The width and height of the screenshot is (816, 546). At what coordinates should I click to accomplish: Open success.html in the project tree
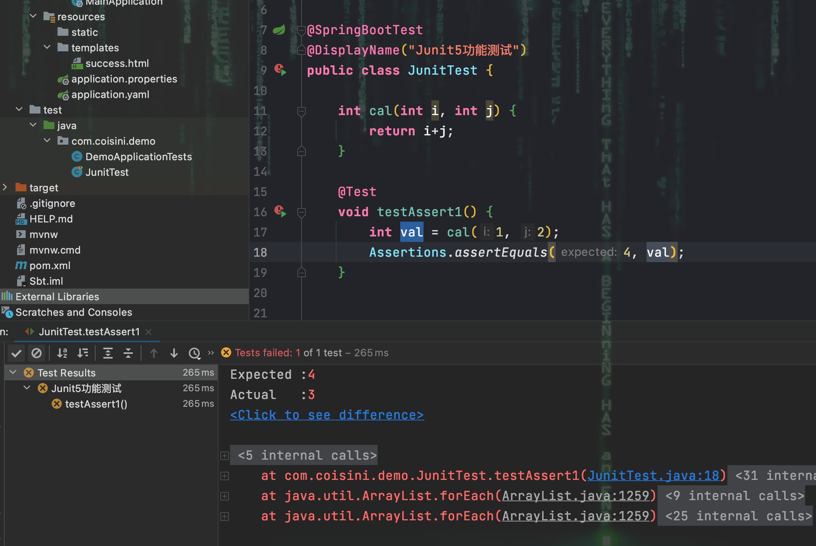pyautogui.click(x=117, y=63)
